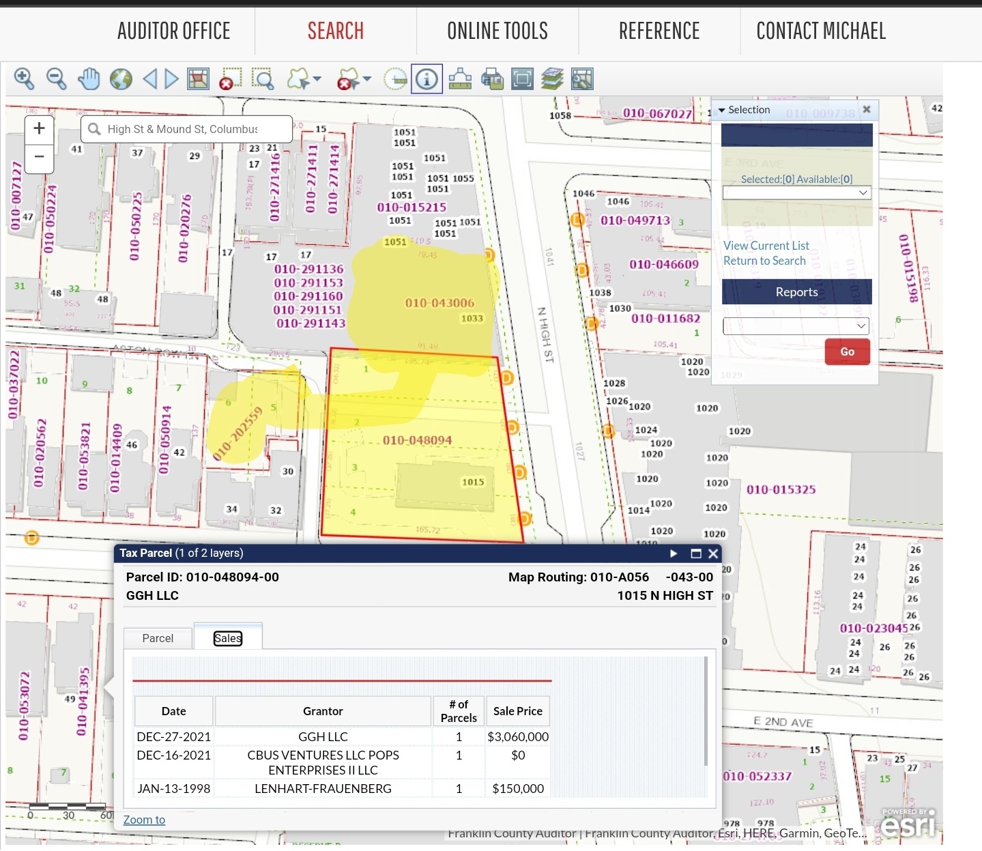Image resolution: width=982 pixels, height=851 pixels.
Task: Click the popup vertical scrollbar
Action: [x=706, y=711]
